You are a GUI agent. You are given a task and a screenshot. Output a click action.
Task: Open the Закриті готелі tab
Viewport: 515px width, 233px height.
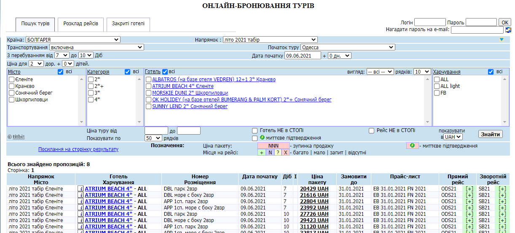click(x=128, y=24)
